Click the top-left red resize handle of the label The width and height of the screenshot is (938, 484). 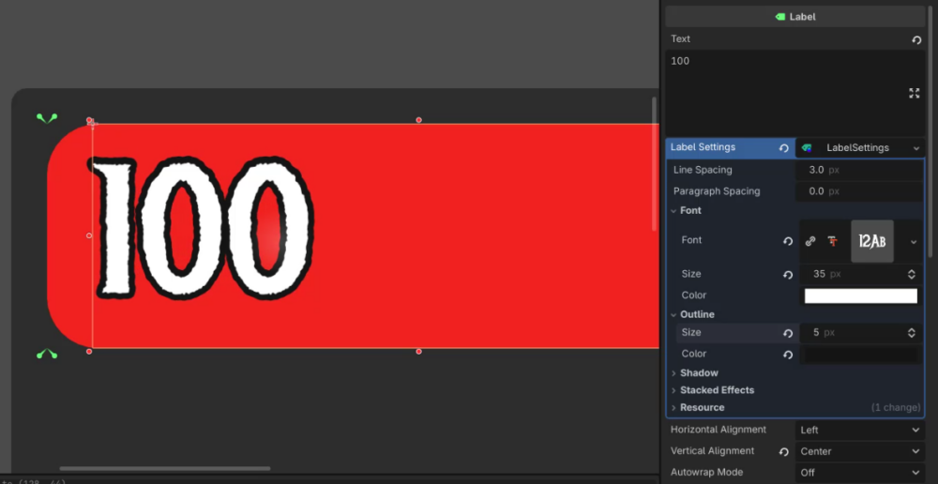89,120
